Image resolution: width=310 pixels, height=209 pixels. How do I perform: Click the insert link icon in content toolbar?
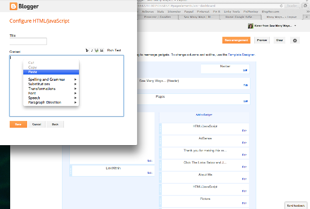click(96, 51)
